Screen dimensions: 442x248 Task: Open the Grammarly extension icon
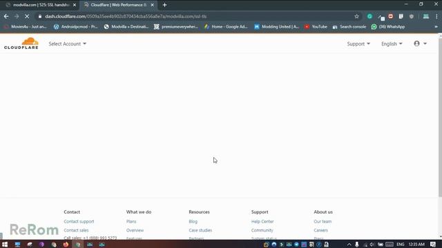pos(369,17)
